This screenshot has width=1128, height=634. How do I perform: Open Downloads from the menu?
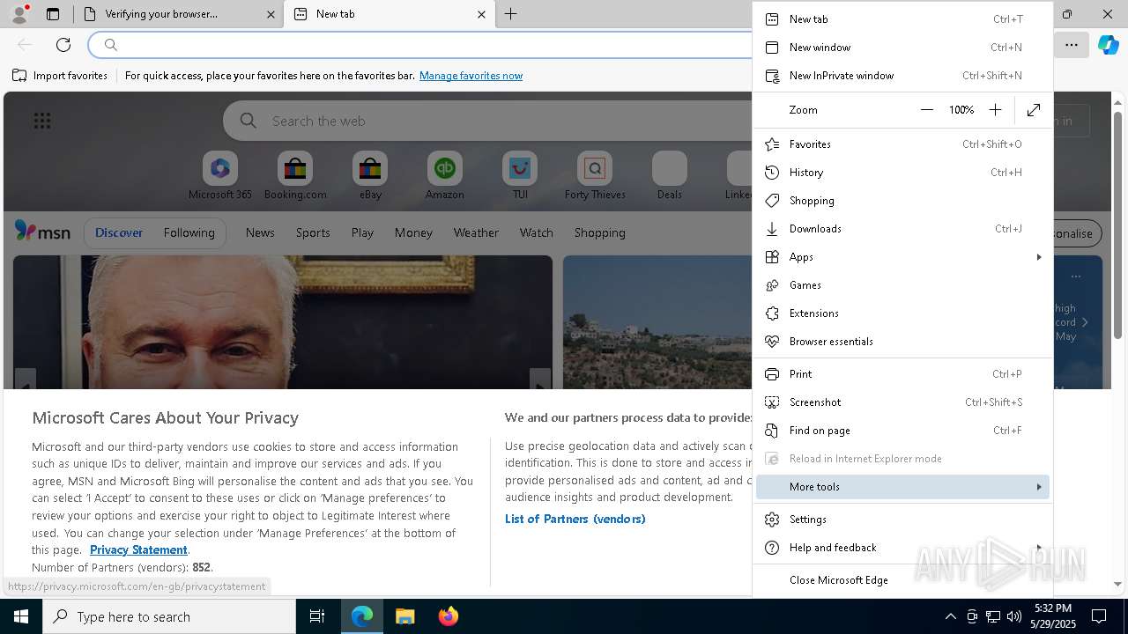902,229
